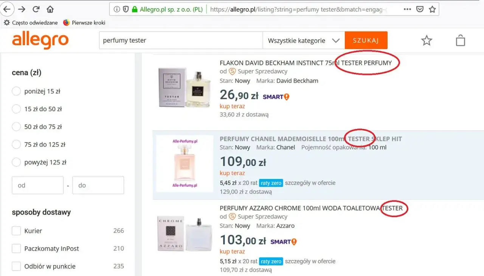This screenshot has height=276, width=484.
Task: Open the Wszystkie kategorie dropdown
Action: pos(303,40)
